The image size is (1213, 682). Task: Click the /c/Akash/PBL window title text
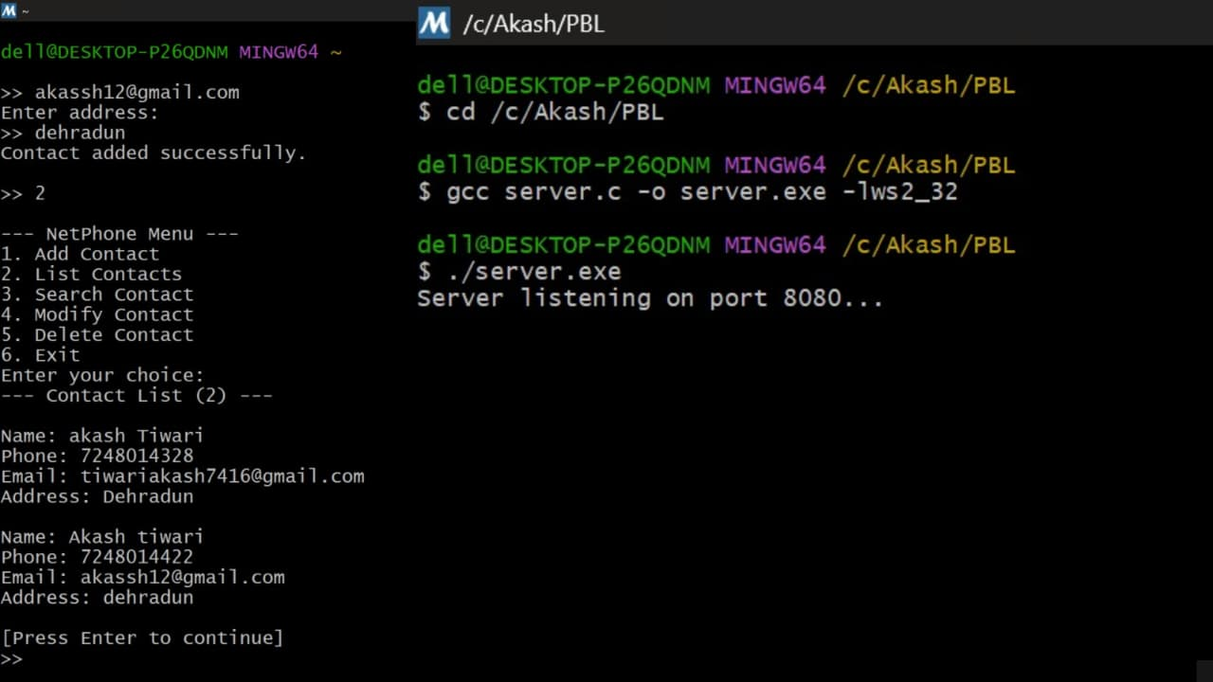[x=533, y=24]
